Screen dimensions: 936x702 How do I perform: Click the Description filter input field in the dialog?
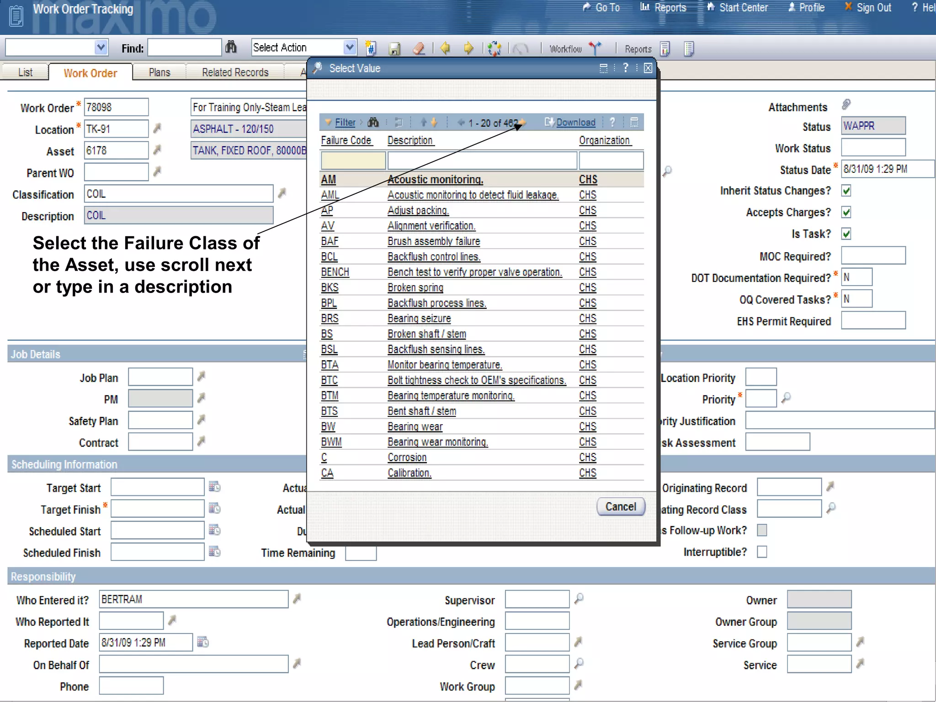(x=482, y=160)
